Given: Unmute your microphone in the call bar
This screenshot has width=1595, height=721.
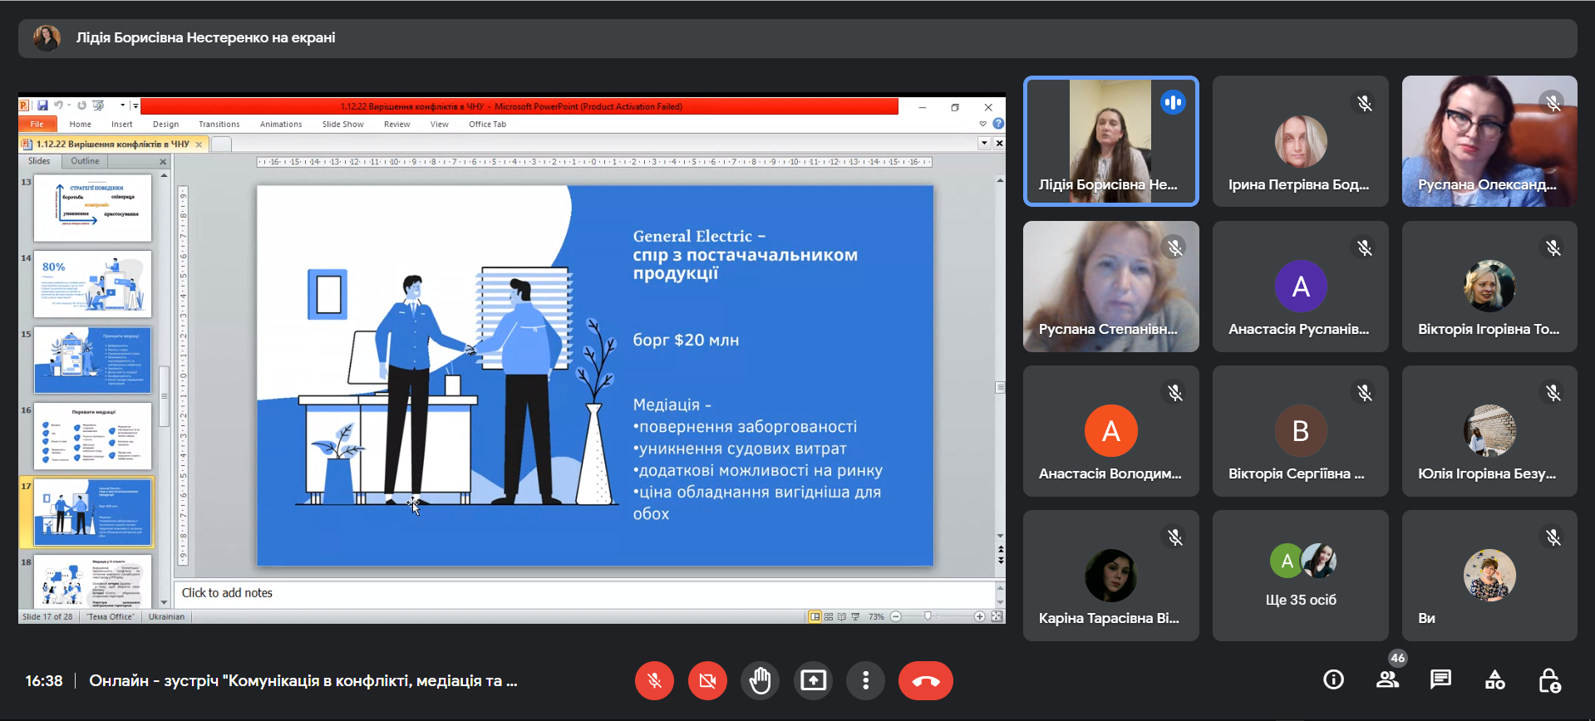Looking at the screenshot, I should coord(654,681).
